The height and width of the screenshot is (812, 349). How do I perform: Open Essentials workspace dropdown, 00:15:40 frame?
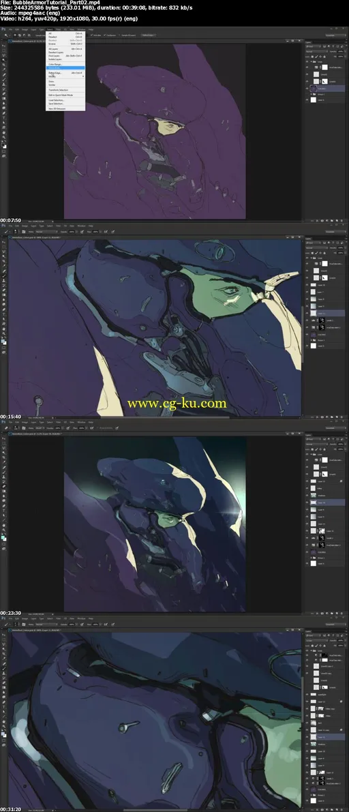pos(335,232)
